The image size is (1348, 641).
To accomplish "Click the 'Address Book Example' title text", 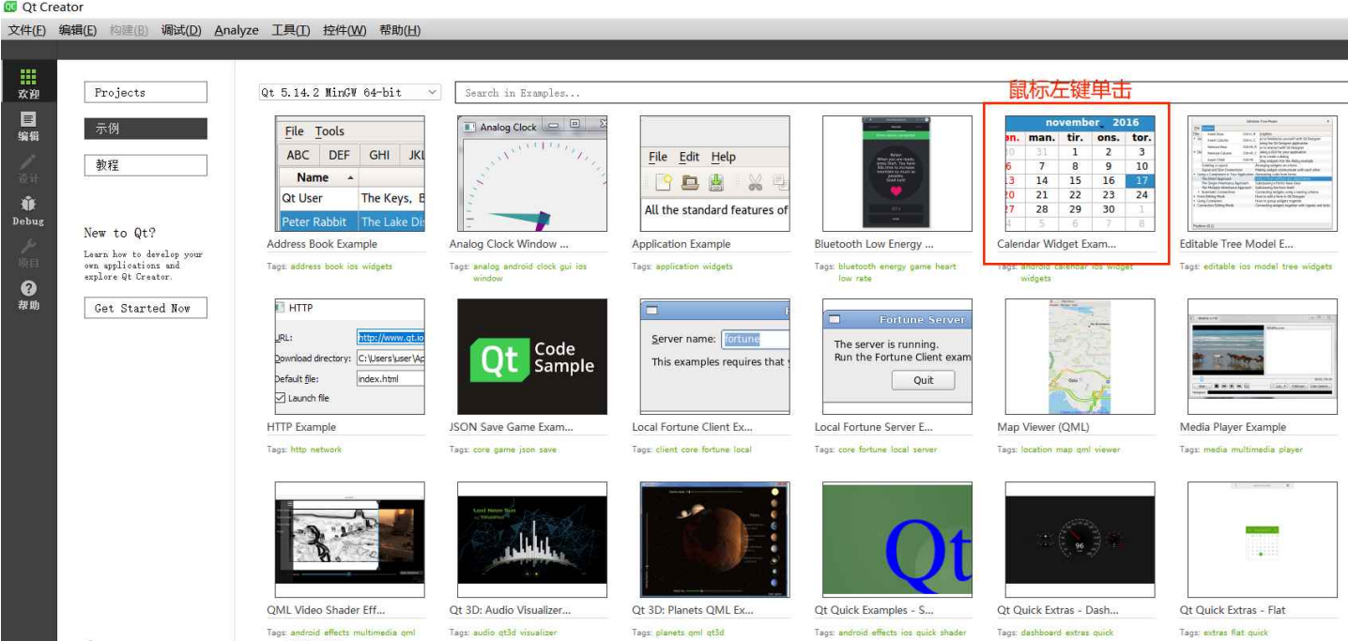I will pyautogui.click(x=322, y=244).
